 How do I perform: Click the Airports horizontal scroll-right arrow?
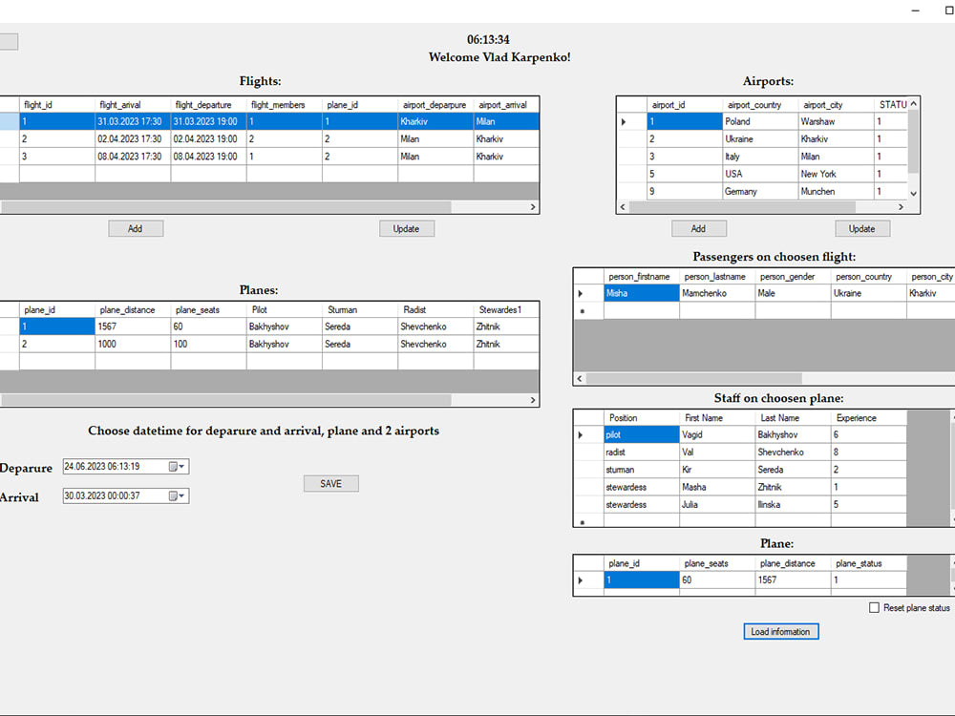click(x=902, y=207)
